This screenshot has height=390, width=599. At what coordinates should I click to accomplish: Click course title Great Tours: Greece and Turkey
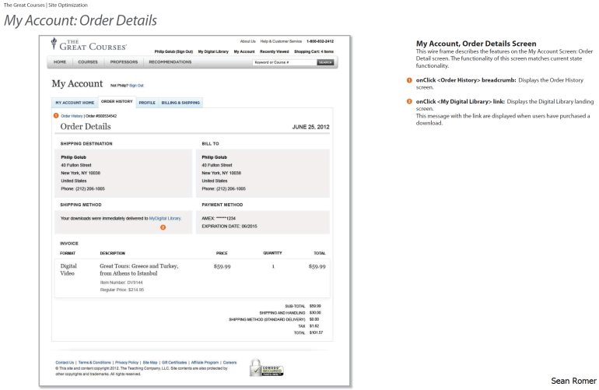click(139, 269)
